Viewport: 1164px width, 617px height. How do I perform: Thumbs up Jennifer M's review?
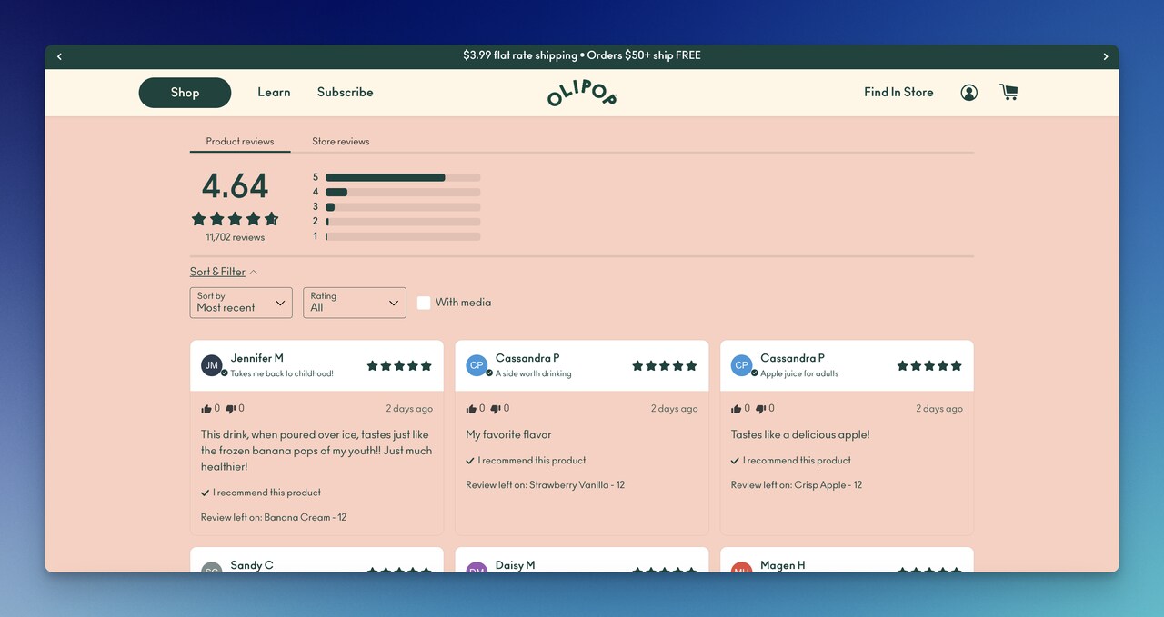click(x=206, y=409)
